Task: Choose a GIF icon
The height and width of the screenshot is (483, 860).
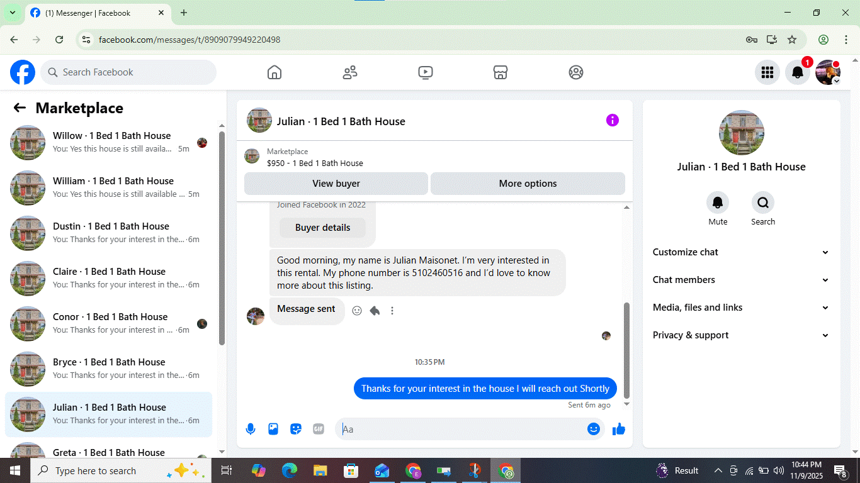Action: [x=319, y=429]
